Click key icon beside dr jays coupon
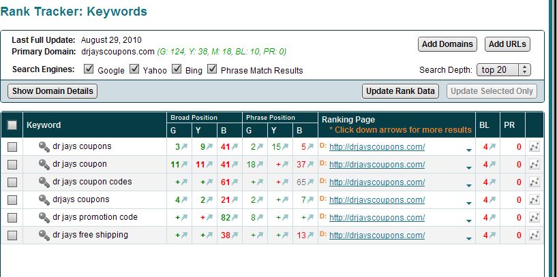This screenshot has height=277, width=557. [44, 165]
